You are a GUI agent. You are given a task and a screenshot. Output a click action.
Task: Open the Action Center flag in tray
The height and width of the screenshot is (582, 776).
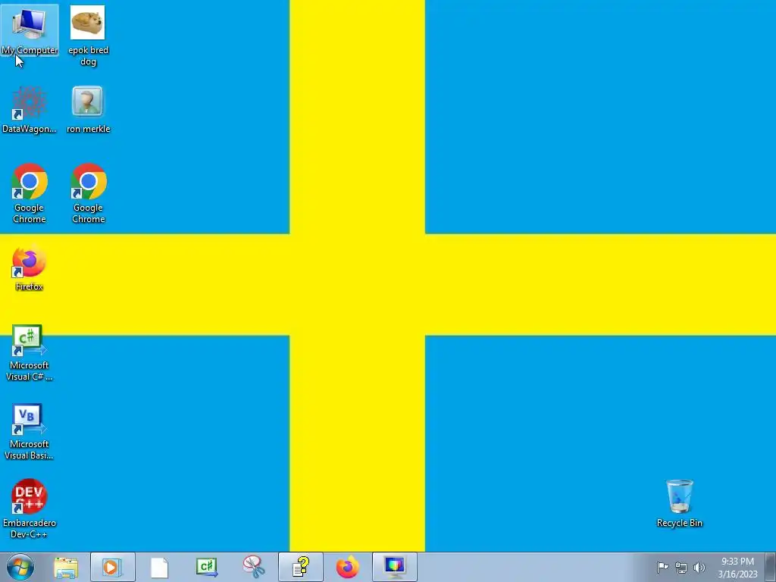coord(662,567)
